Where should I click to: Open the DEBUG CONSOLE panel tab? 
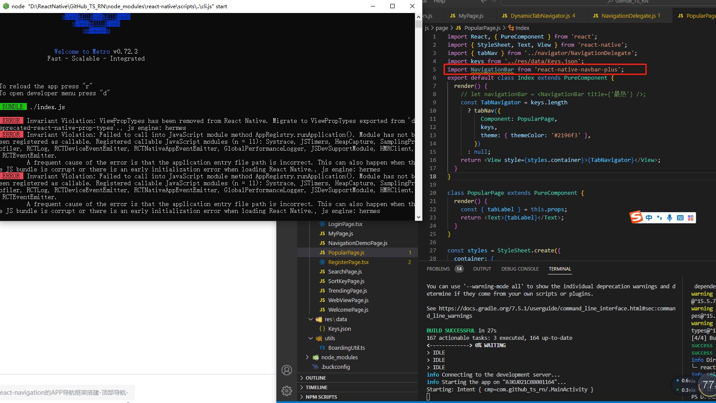[x=520, y=269]
